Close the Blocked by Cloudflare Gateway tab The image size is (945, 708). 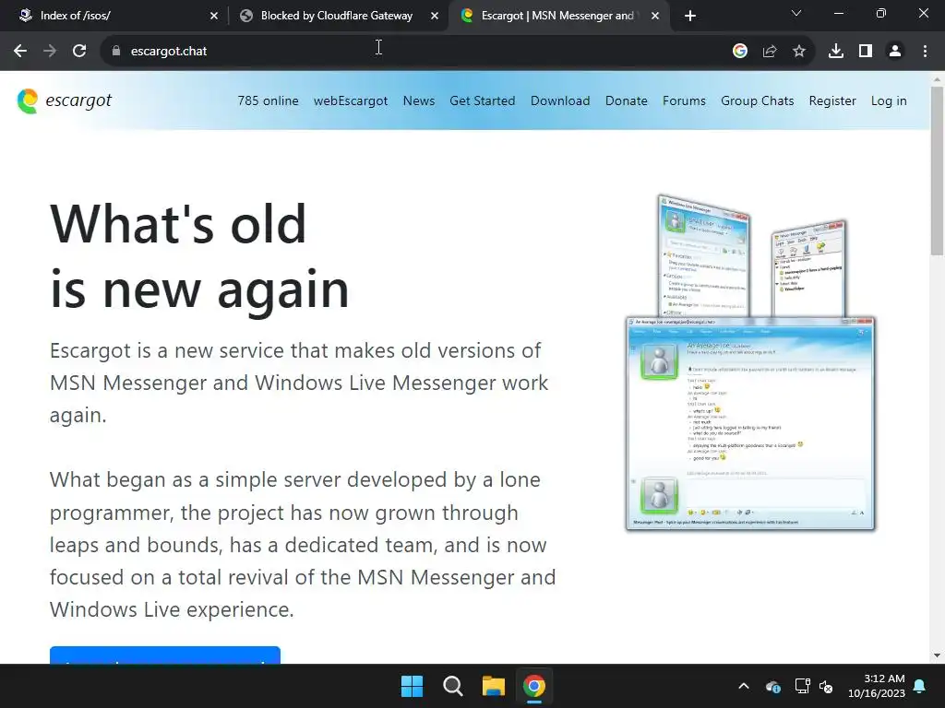coord(435,16)
